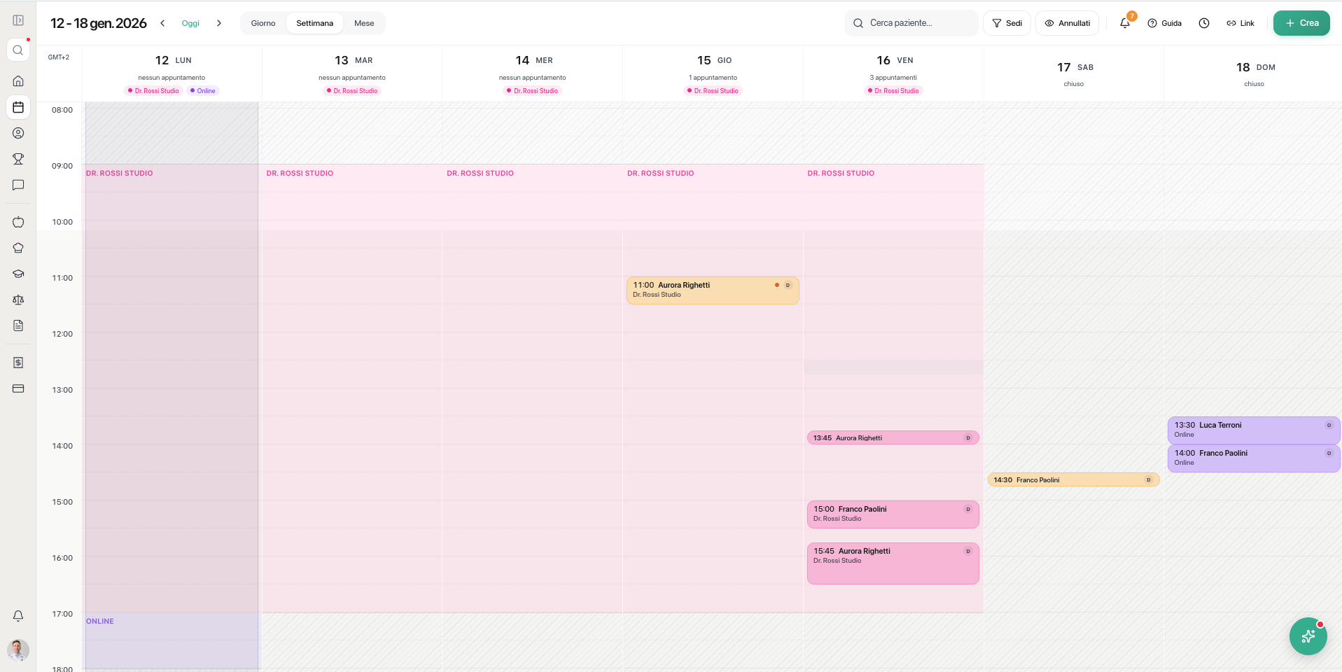Viewport: 1342px width, 672px height.
Task: Open the apple food icon in sidebar
Action: [x=18, y=222]
